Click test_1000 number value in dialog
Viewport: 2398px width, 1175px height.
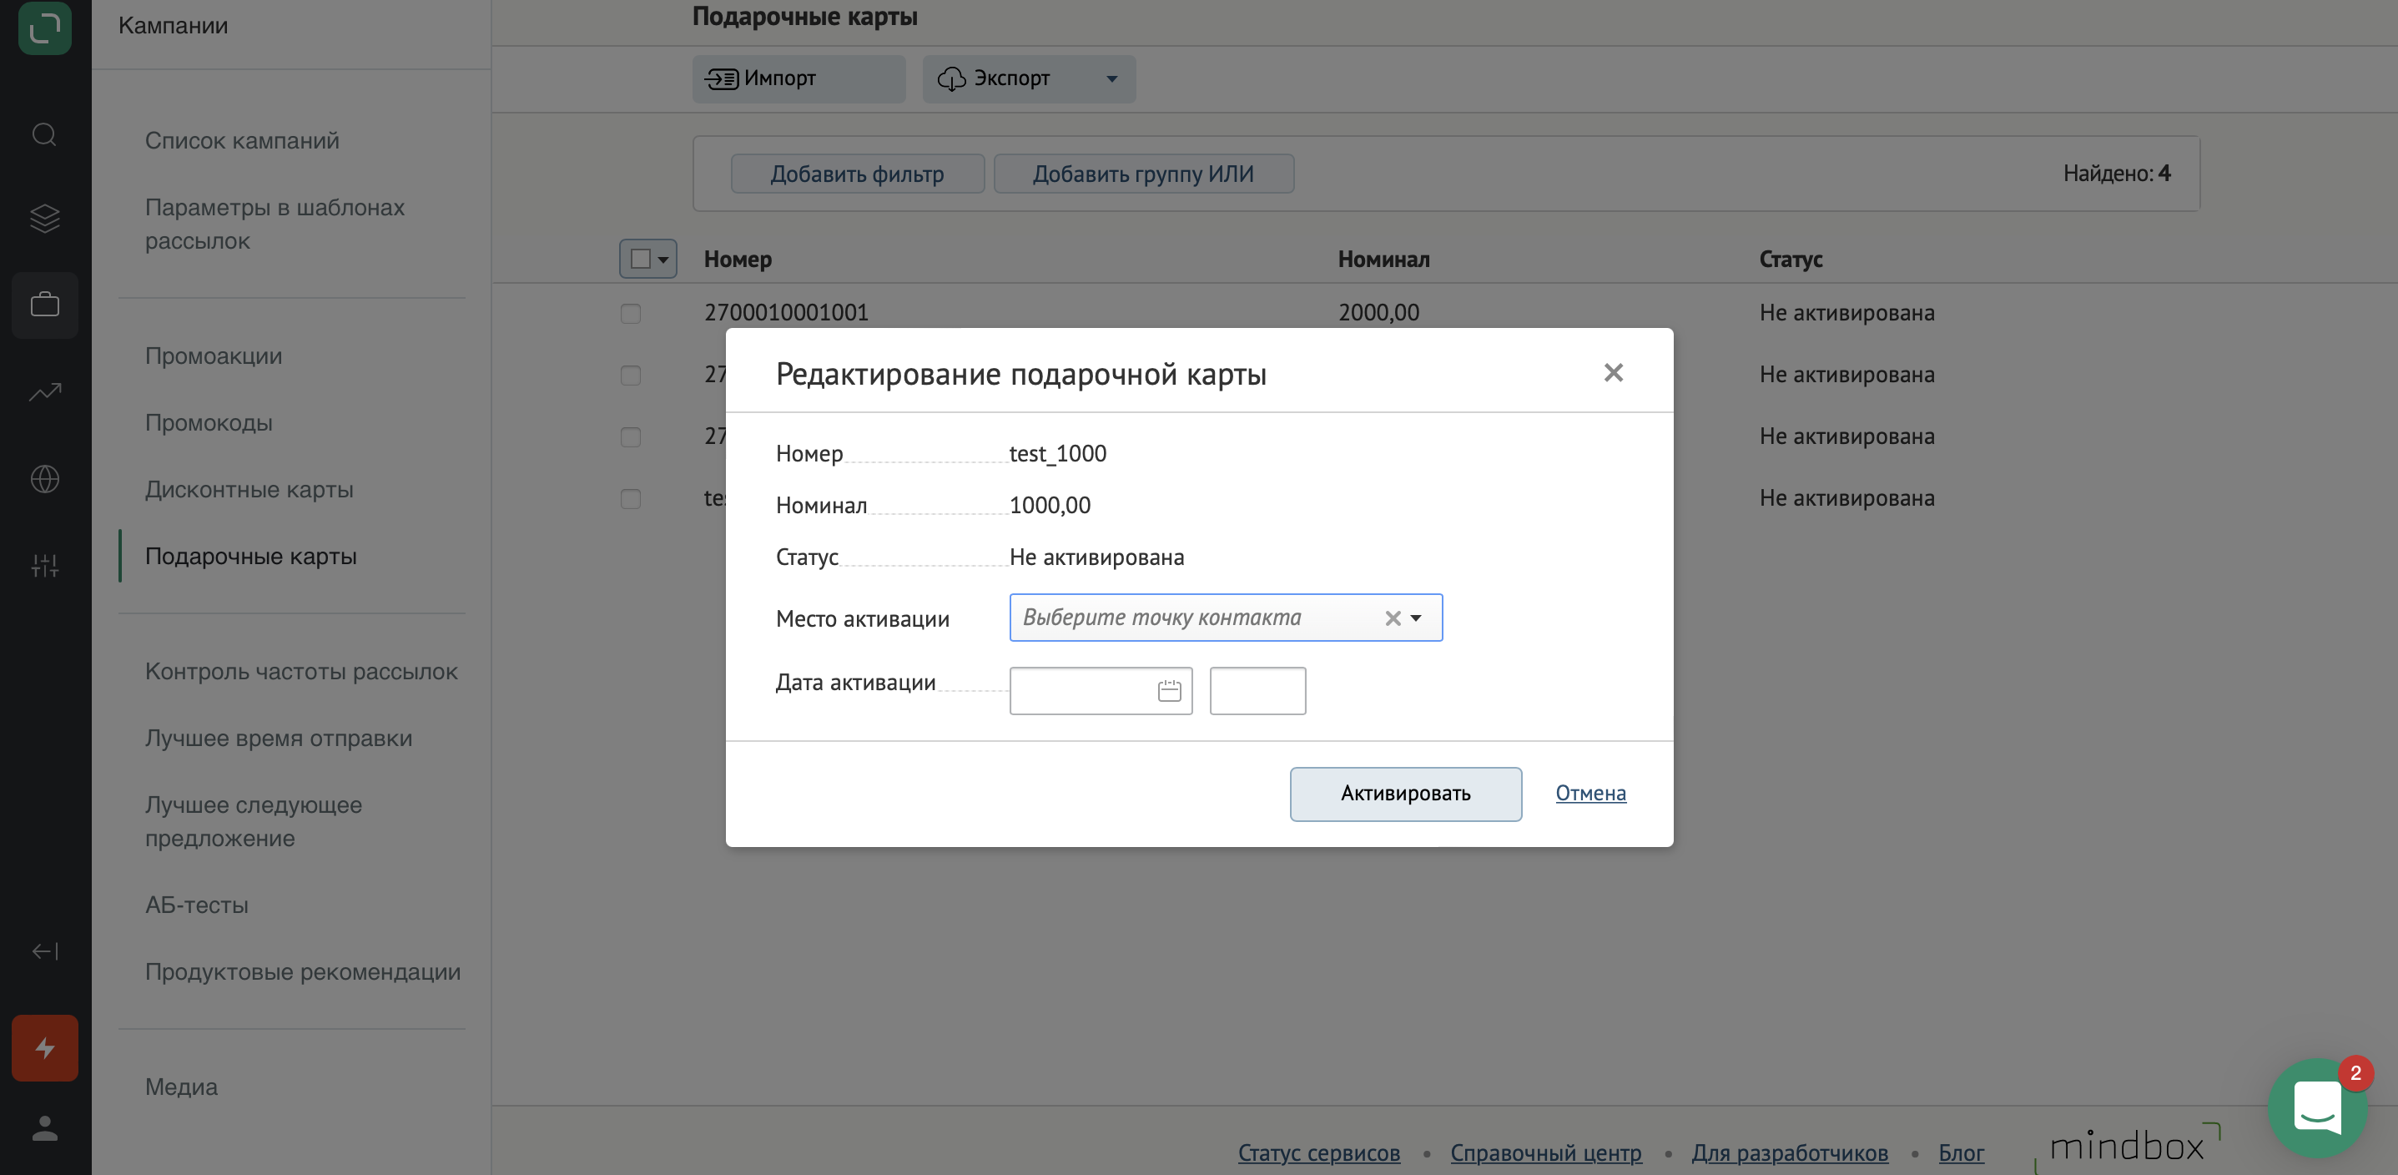[1057, 453]
